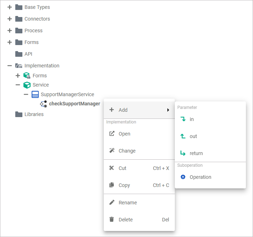253x237 pixels.
Task: Select the Implementation tree label
Action: 42,66
